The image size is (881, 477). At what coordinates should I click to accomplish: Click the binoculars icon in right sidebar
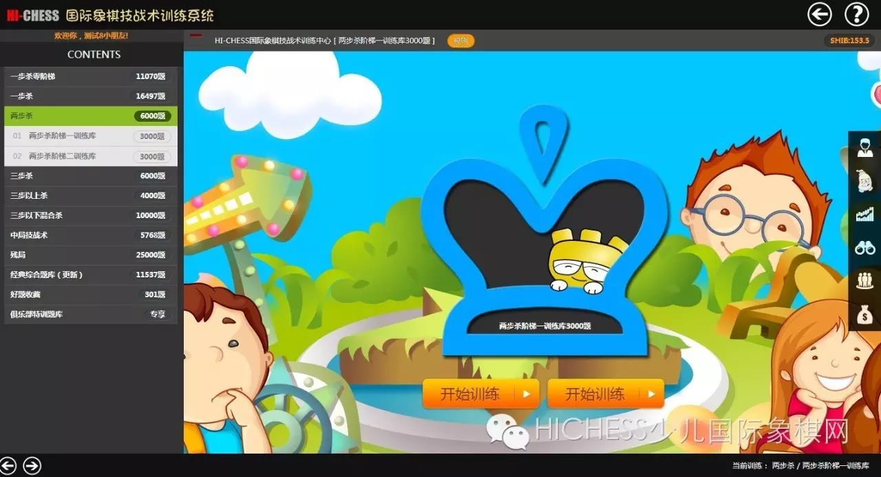point(865,248)
